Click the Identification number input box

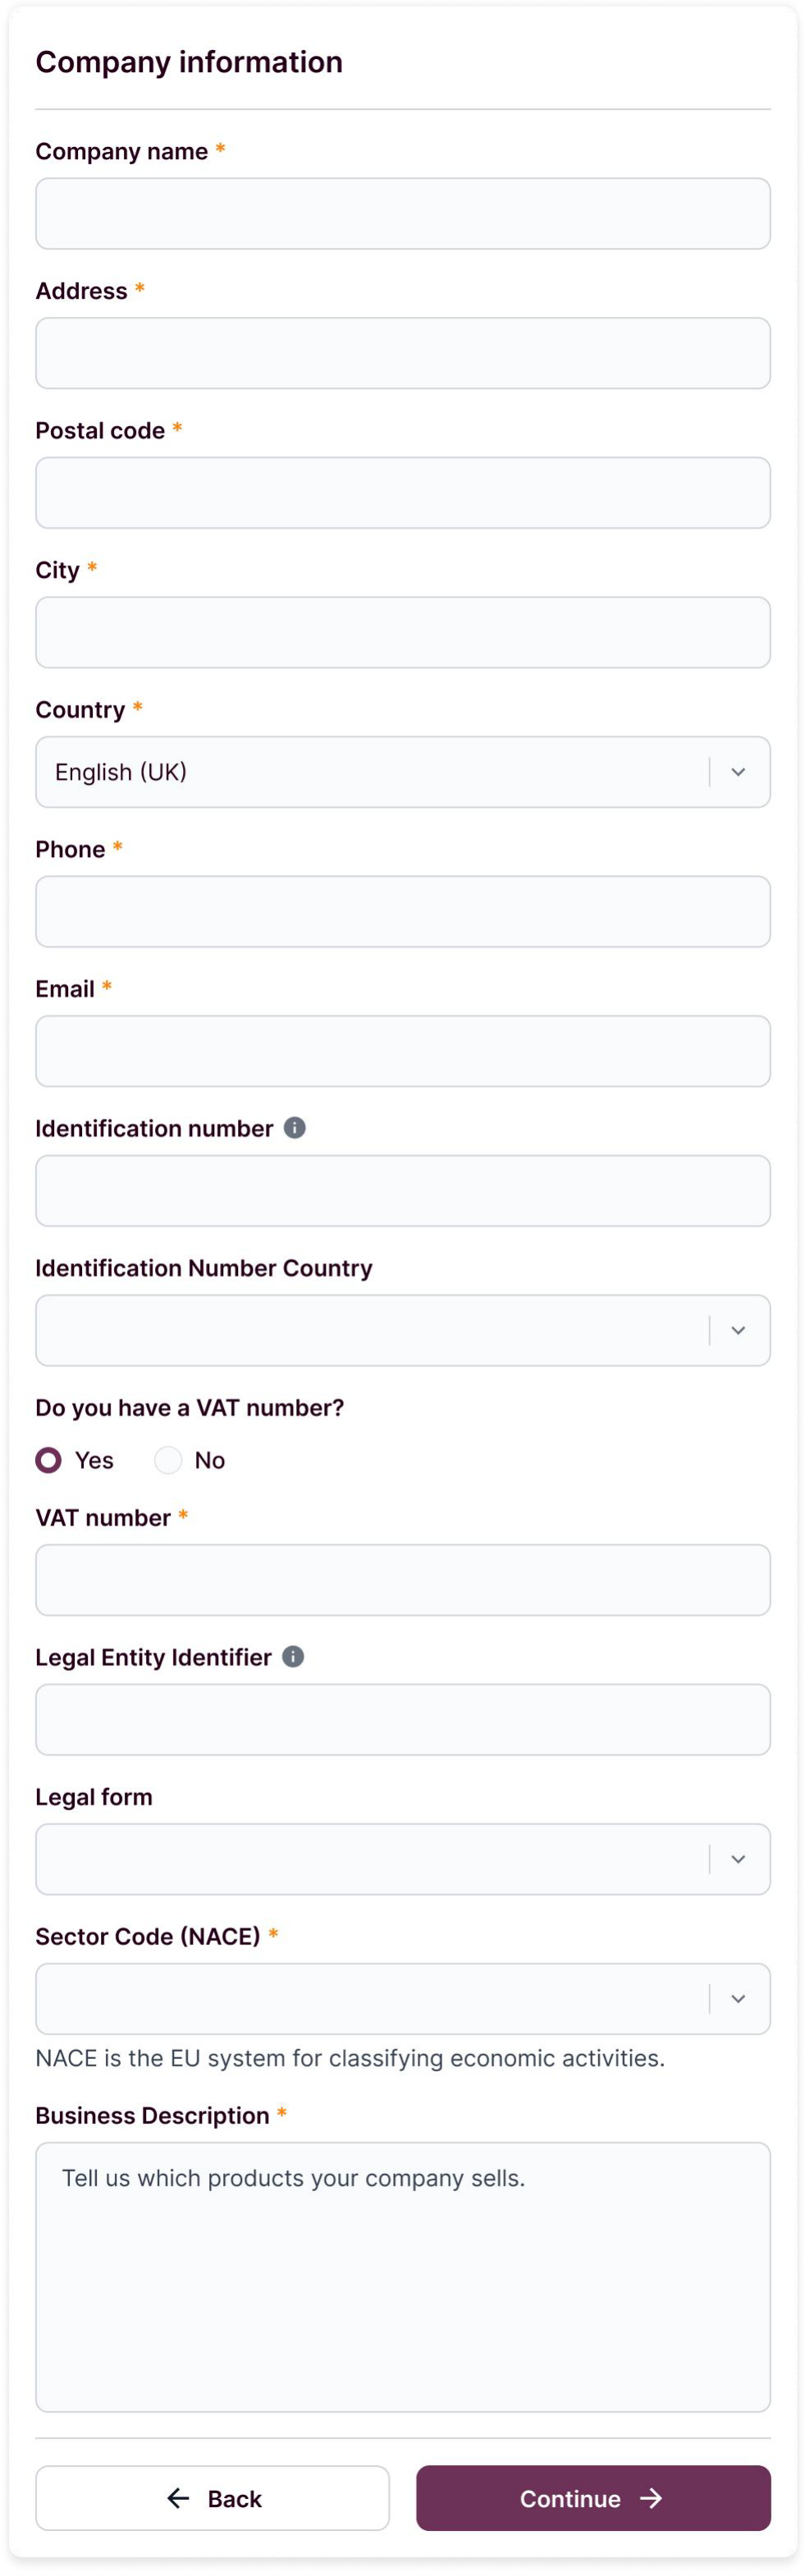(402, 1191)
